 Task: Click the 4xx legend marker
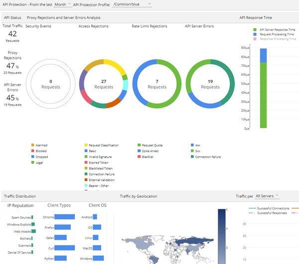tap(191, 145)
